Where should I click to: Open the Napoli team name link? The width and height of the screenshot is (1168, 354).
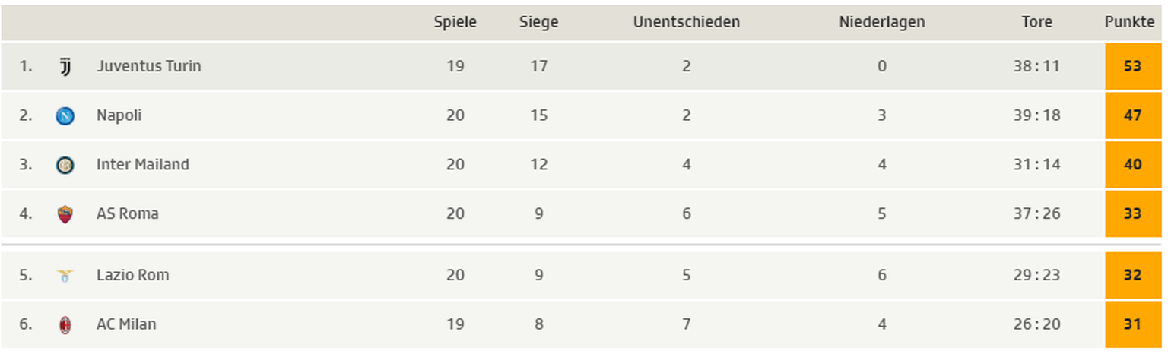[119, 115]
